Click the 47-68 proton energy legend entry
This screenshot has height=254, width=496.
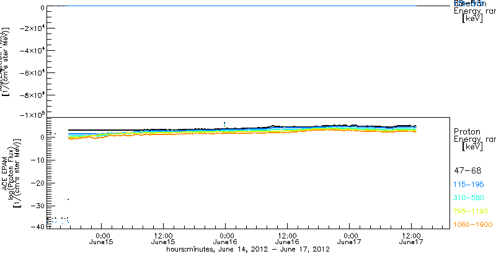click(x=467, y=171)
